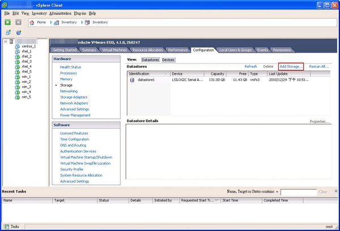Image resolution: width=340 pixels, height=231 pixels.
Task: Close the Recent Tasks panel
Action: pos(336,191)
